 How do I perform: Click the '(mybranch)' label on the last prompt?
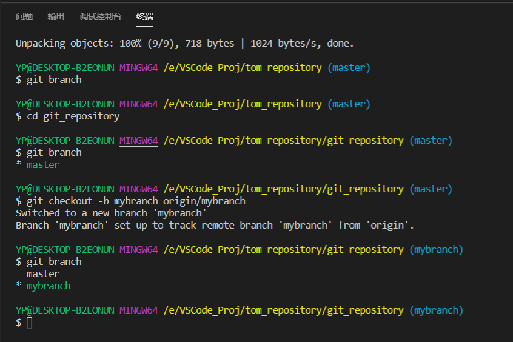pyautogui.click(x=436, y=310)
